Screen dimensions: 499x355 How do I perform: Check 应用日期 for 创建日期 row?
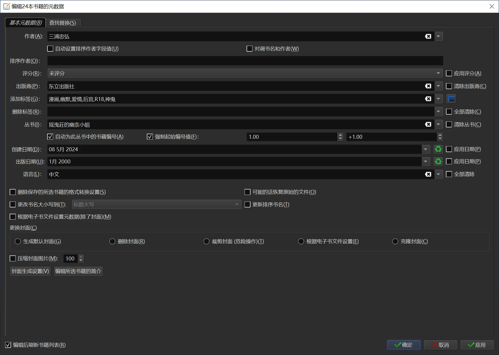coord(449,149)
